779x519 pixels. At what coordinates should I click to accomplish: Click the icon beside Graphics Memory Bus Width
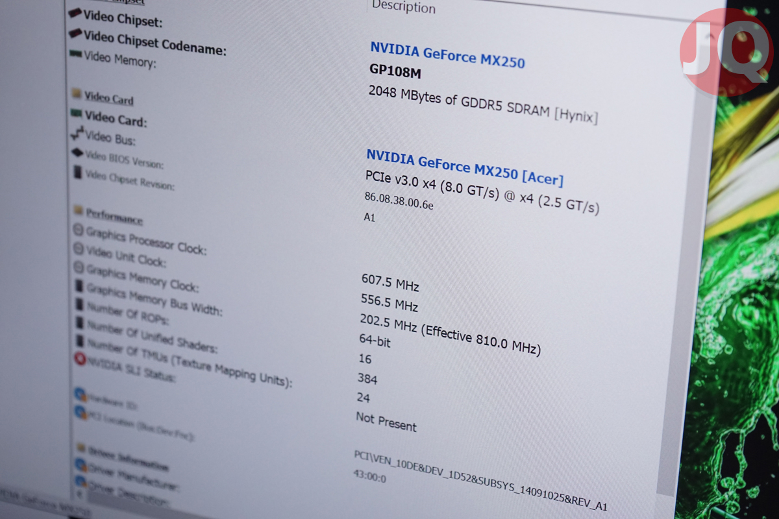(x=79, y=286)
